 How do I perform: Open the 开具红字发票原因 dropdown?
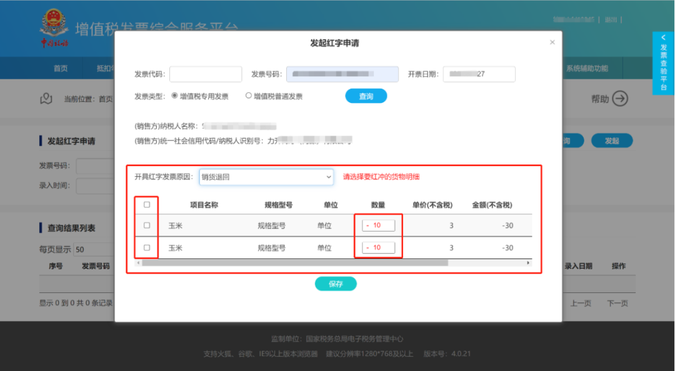pyautogui.click(x=266, y=177)
